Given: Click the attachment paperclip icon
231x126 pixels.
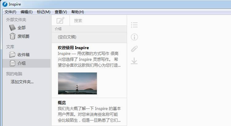Looking at the screenshot, I should pyautogui.click(x=134, y=49).
